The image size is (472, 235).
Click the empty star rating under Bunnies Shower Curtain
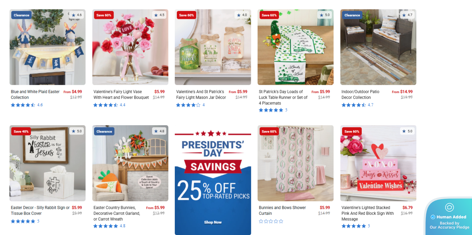[271, 221]
